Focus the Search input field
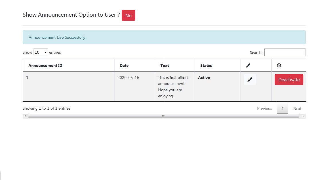Screen dimensions: 314x180 285,52
